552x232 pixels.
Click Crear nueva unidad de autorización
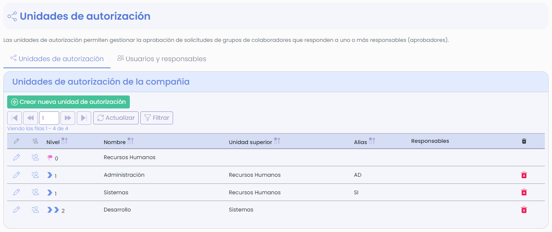68,102
